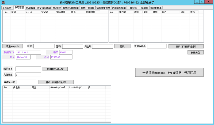
Task: Maximize the GM tool window
Action: (x=202, y=2)
